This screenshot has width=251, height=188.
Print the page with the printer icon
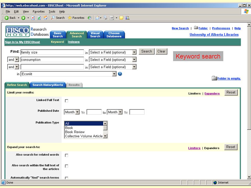105,18
